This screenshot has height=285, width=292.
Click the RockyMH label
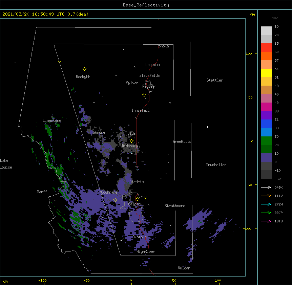[83, 77]
